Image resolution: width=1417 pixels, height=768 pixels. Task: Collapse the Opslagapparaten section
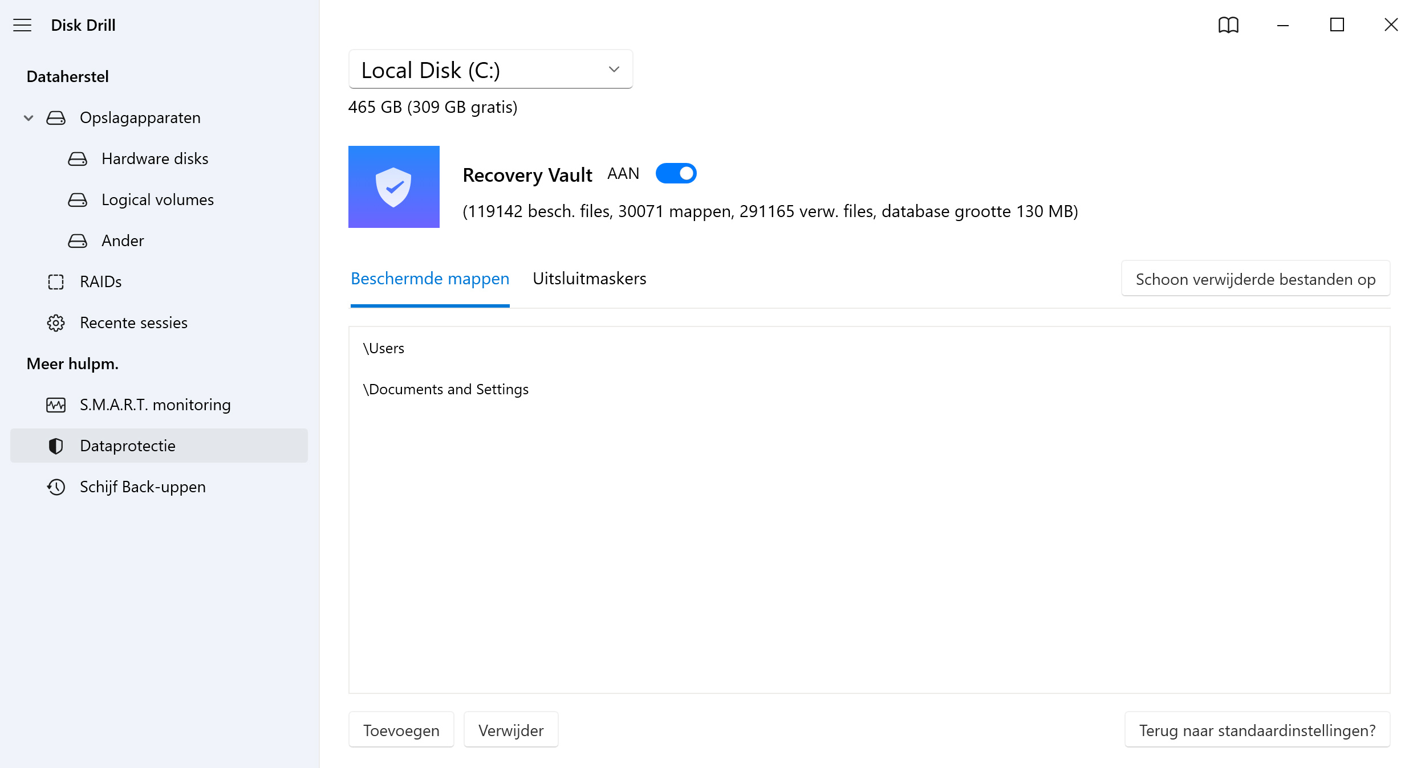click(x=26, y=117)
